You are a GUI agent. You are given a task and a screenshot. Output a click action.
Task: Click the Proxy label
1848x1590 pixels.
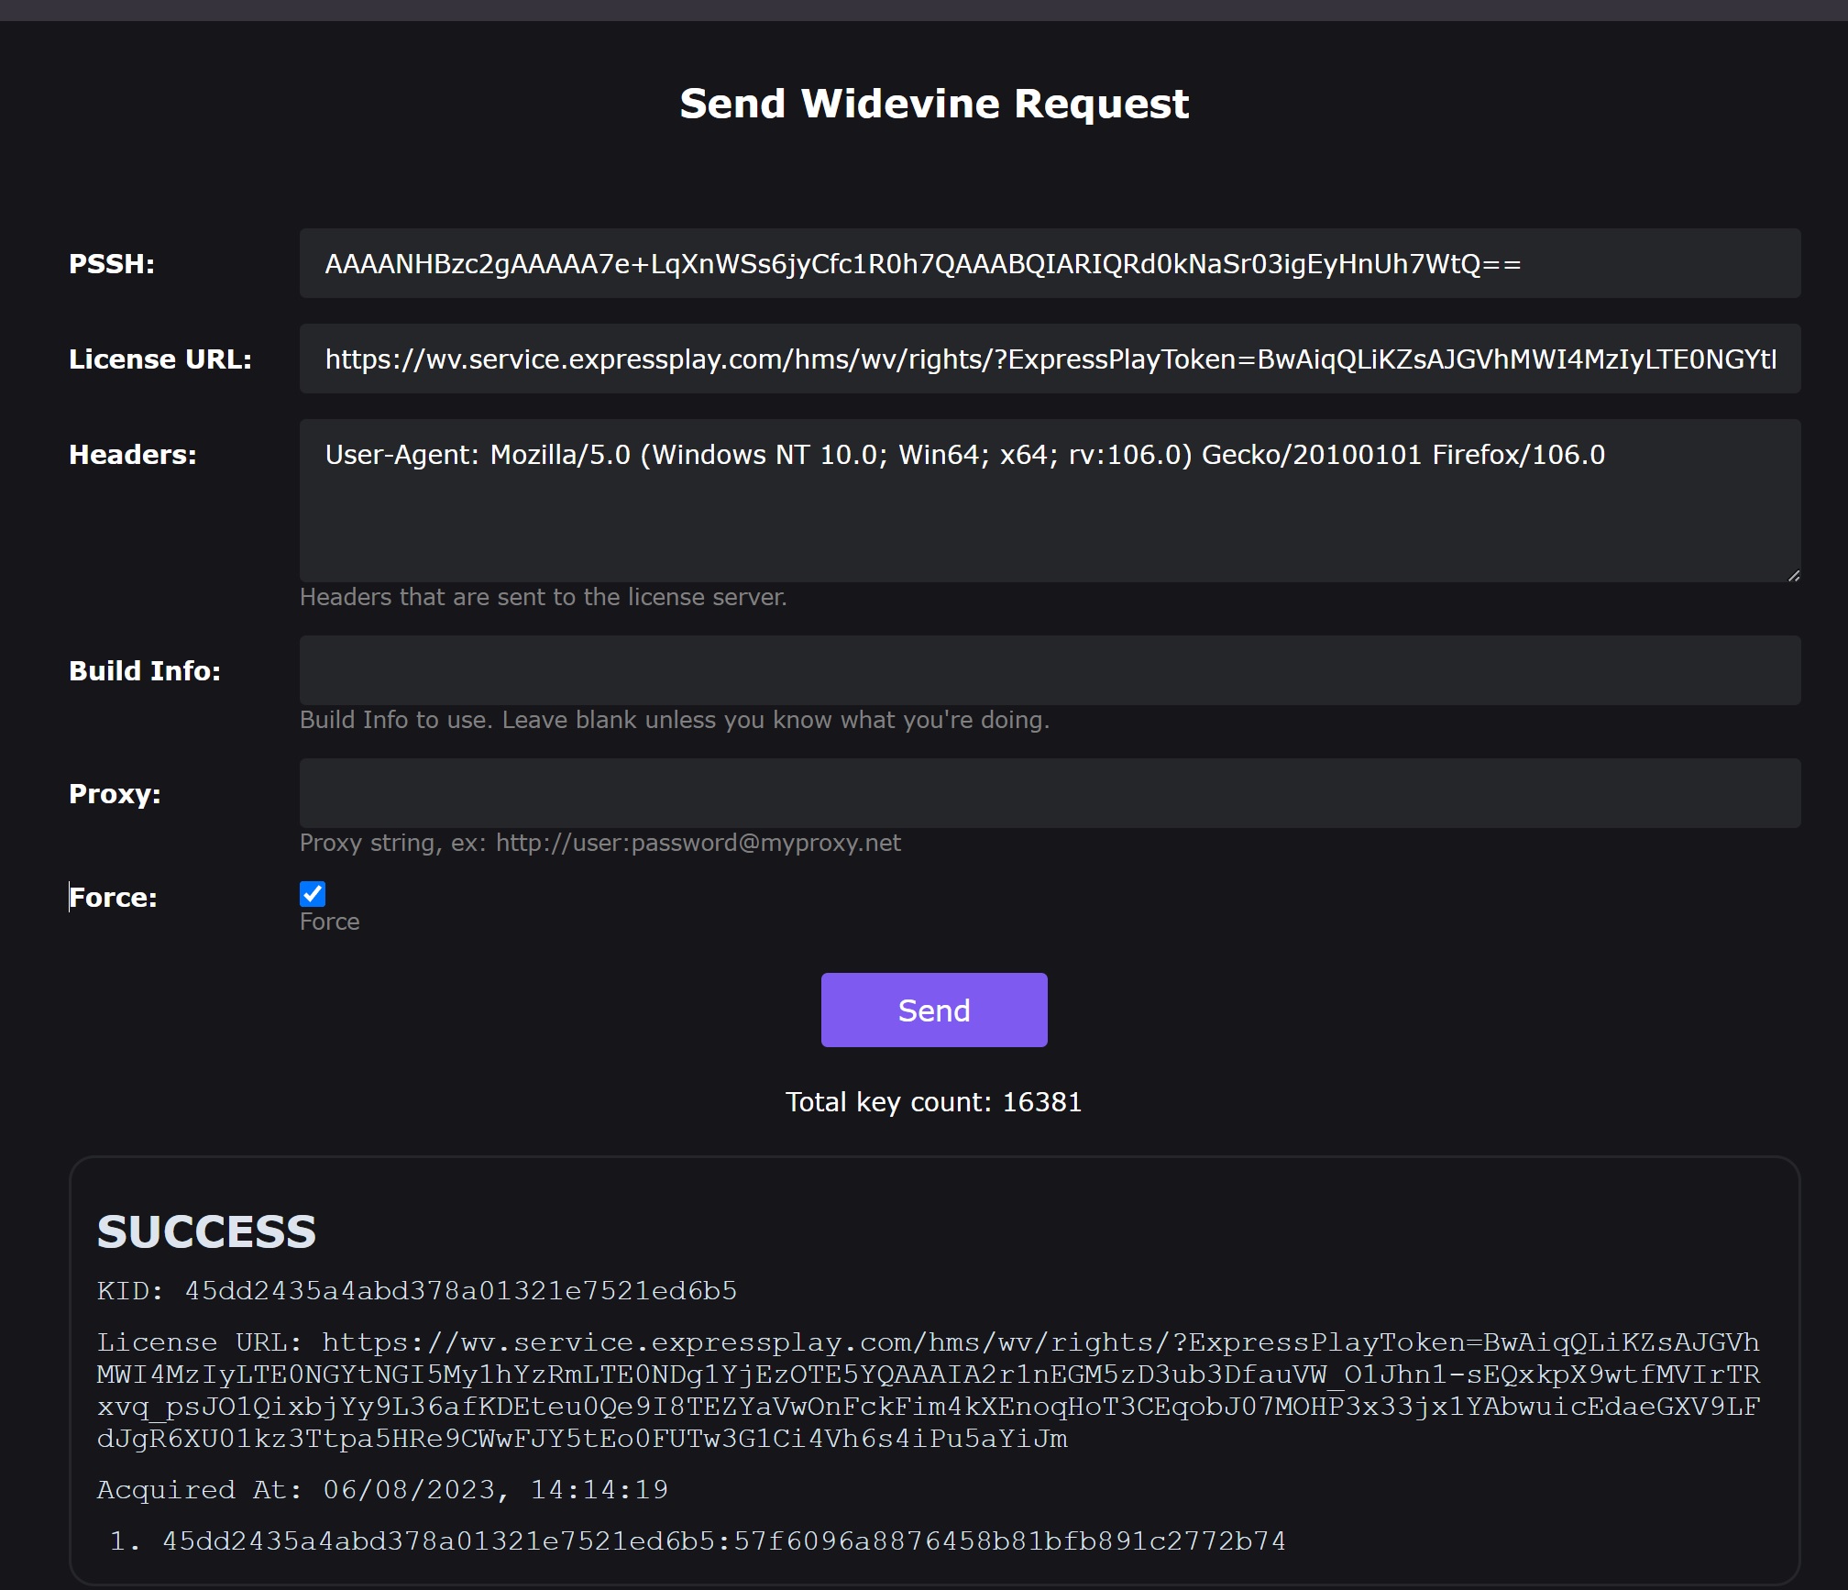(115, 794)
